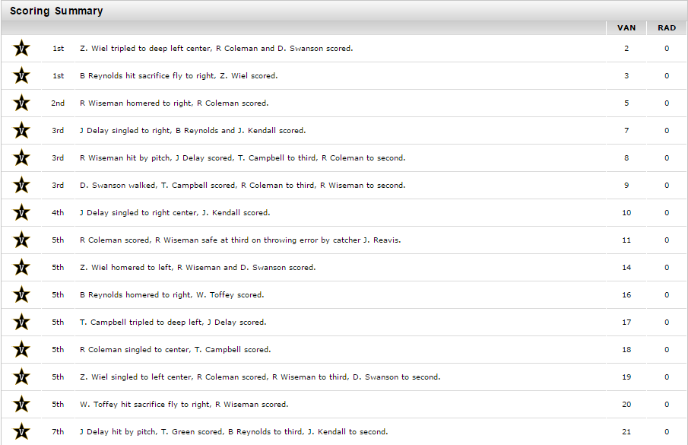
Task: Click team logo for J Delay singled right center
Action: click(x=21, y=212)
